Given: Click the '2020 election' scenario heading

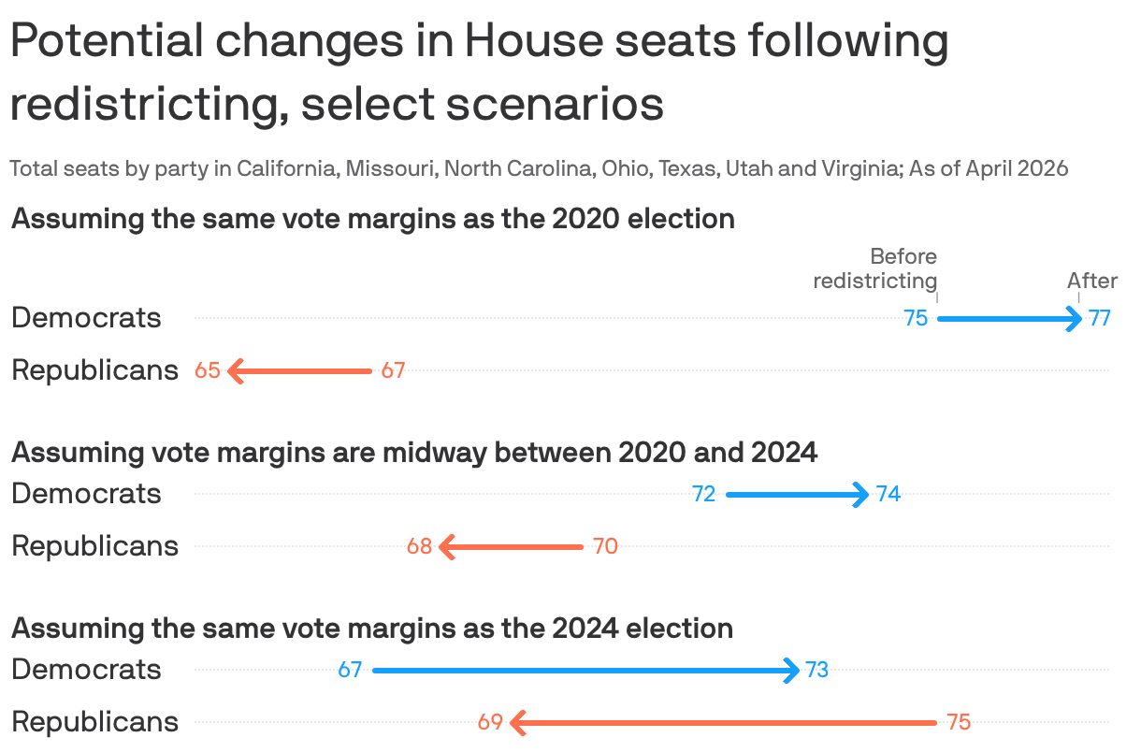Looking at the screenshot, I should [x=373, y=219].
